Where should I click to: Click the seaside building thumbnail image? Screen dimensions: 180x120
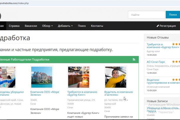42,77
